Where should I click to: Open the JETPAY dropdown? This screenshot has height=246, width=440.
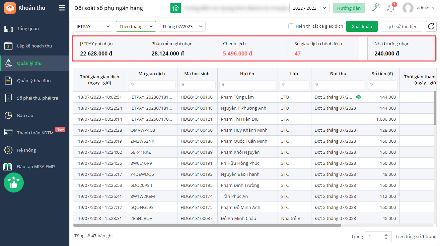93,26
